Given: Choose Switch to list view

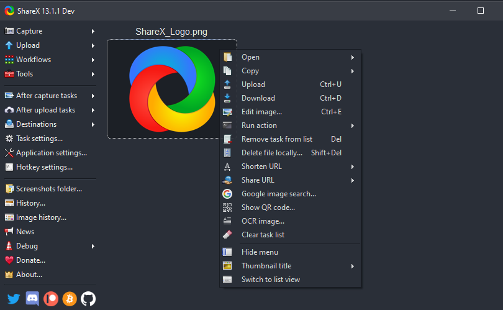Looking at the screenshot, I should pyautogui.click(x=291, y=280).
